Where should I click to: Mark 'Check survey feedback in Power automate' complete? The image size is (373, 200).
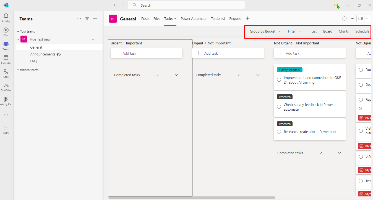279,107
